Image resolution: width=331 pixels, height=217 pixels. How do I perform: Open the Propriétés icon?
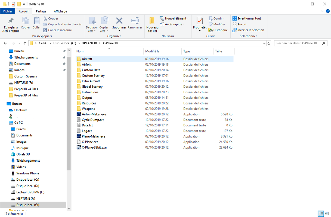coord(200,21)
